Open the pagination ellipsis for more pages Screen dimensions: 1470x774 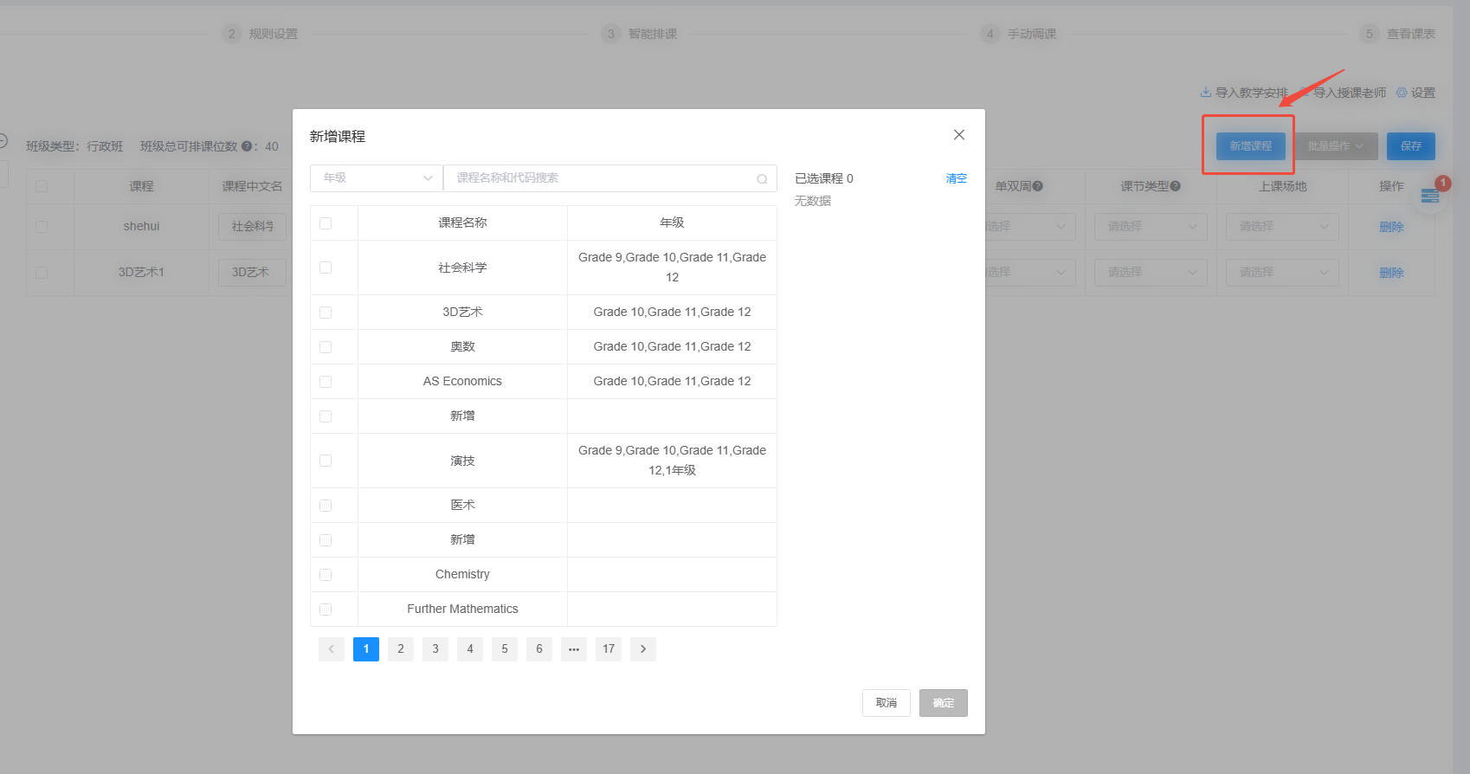(574, 649)
